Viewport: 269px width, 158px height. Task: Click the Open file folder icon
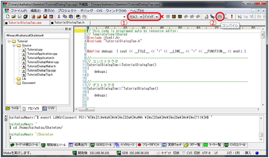pos(13,17)
